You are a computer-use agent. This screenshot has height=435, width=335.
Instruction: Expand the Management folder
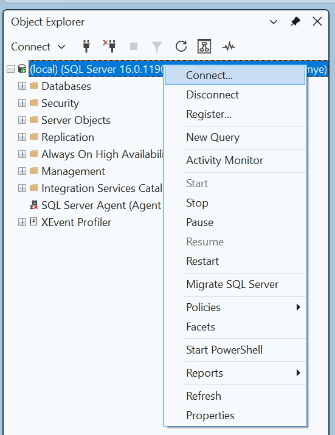coord(22,171)
